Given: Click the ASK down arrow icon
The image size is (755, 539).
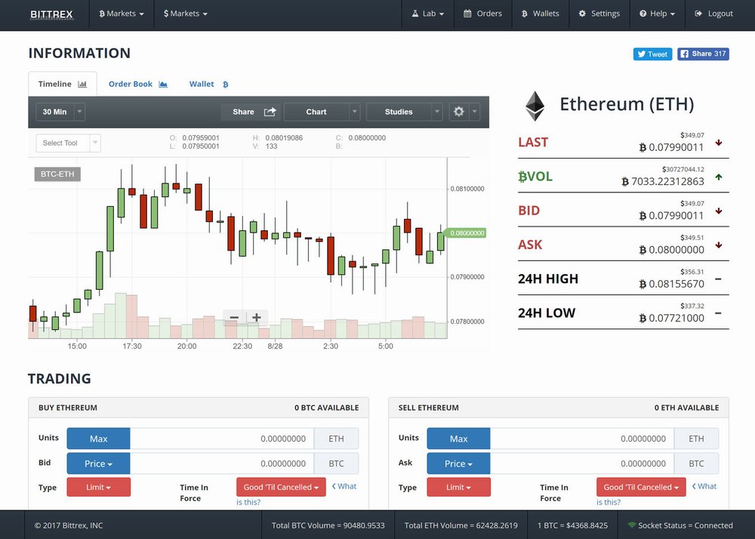Looking at the screenshot, I should pos(719,245).
